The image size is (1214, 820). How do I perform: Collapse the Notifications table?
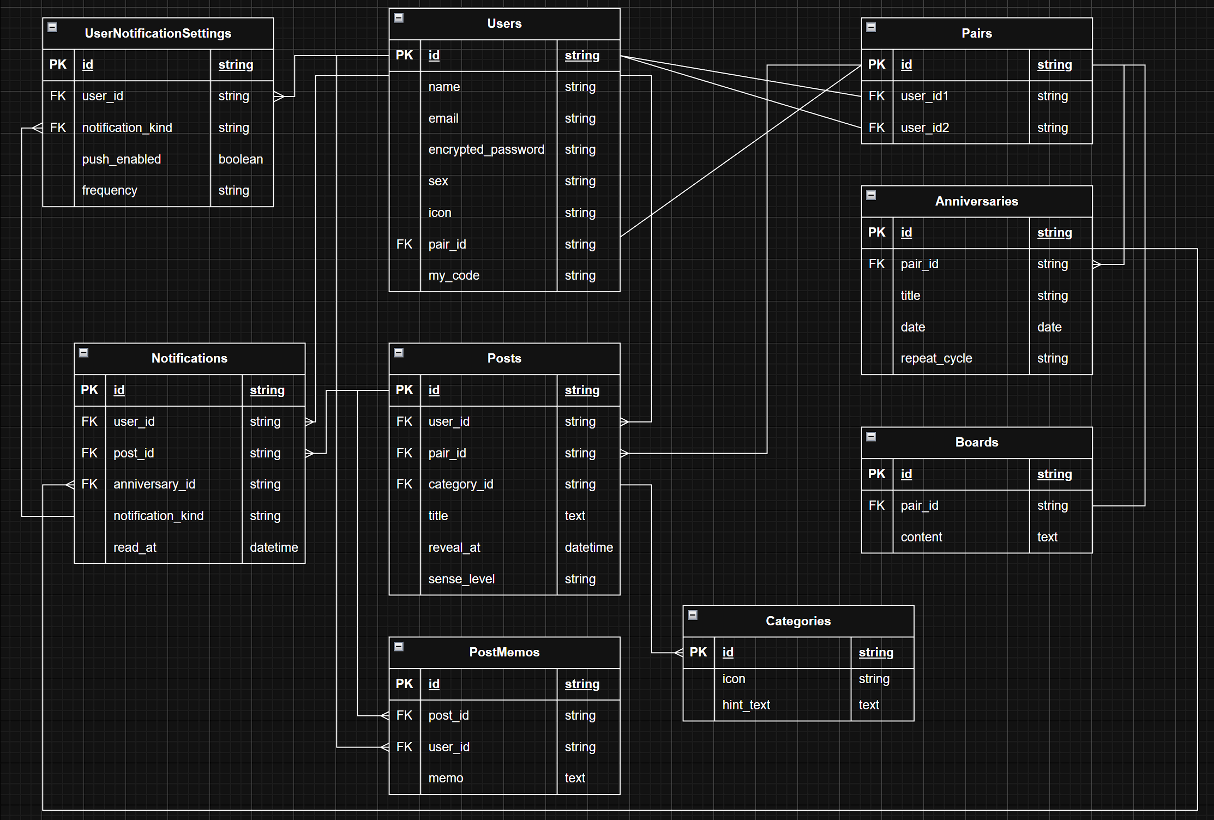pos(84,353)
